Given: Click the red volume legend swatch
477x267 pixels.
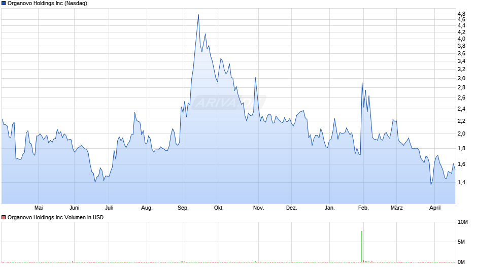Looking at the screenshot, I should pyautogui.click(x=4, y=217).
